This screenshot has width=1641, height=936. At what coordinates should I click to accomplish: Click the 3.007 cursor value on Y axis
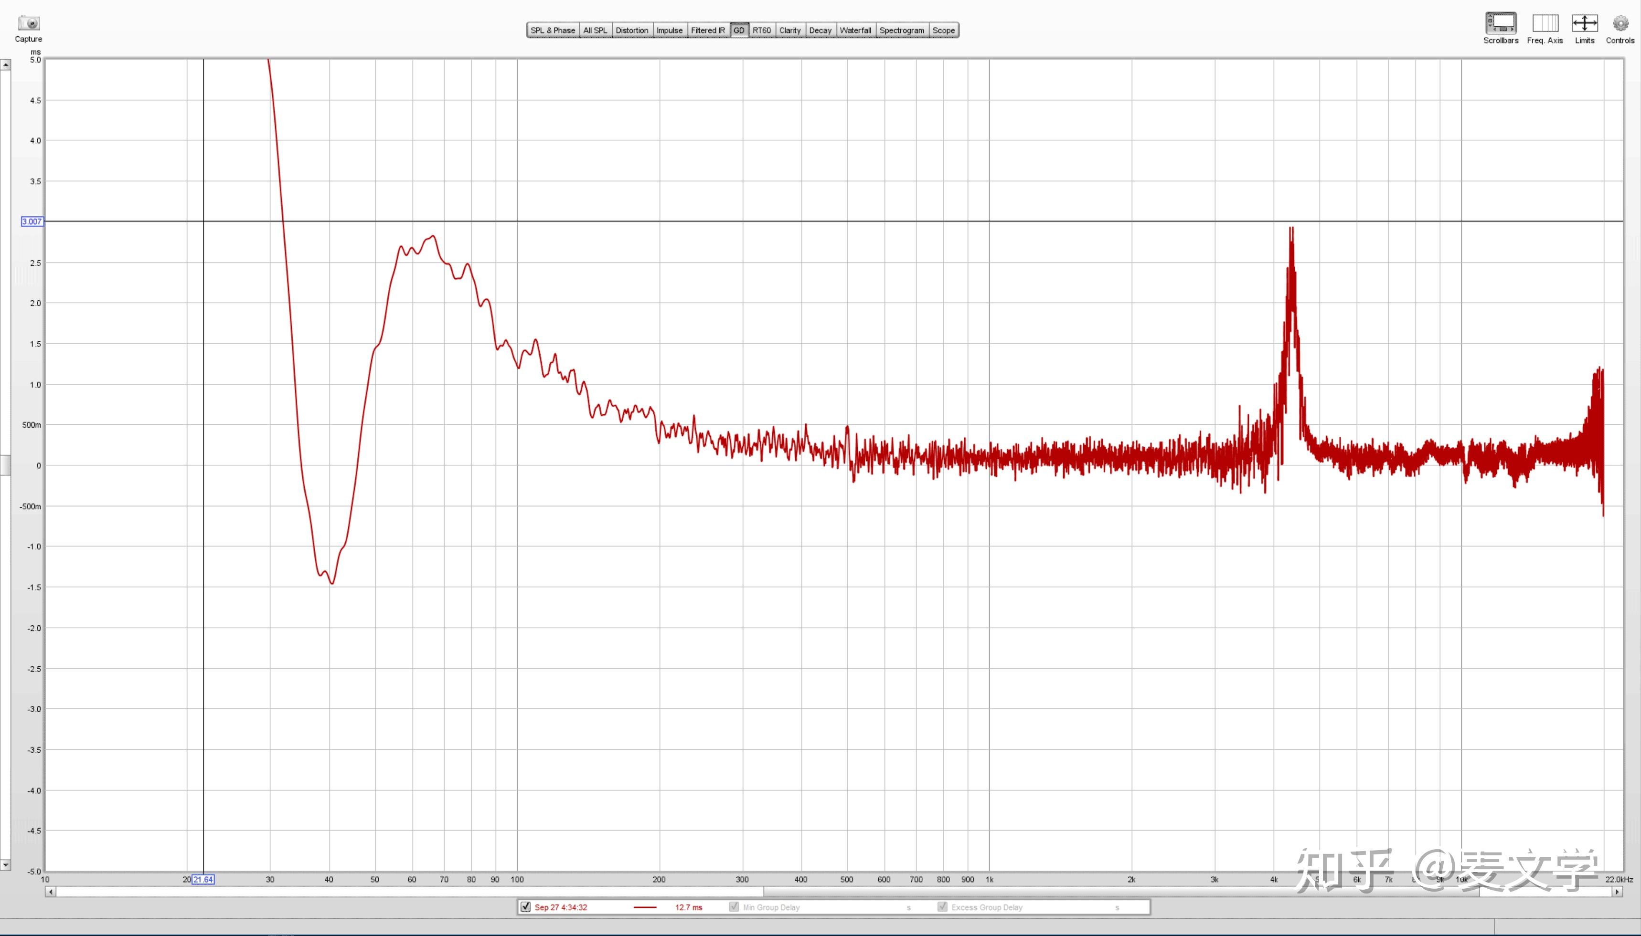[x=32, y=221]
